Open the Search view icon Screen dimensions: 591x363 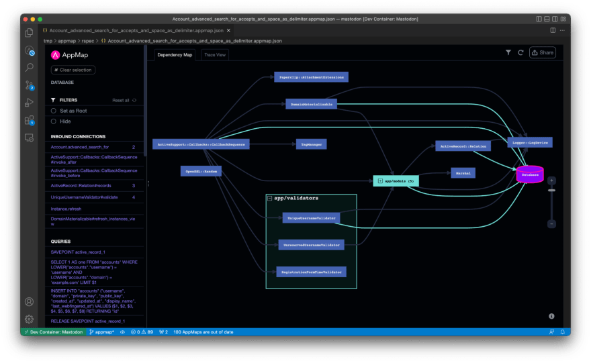click(29, 67)
